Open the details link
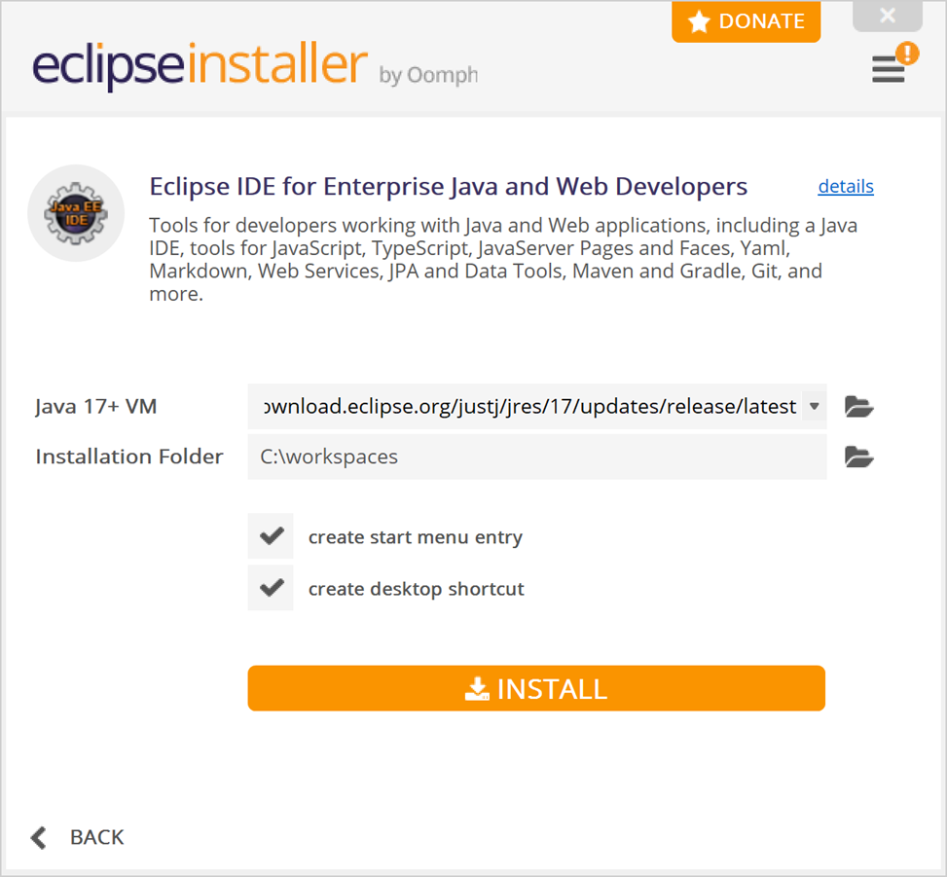The width and height of the screenshot is (947, 877). (x=846, y=187)
